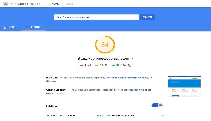
Task: Open the DOCS tab
Action: 70,4
